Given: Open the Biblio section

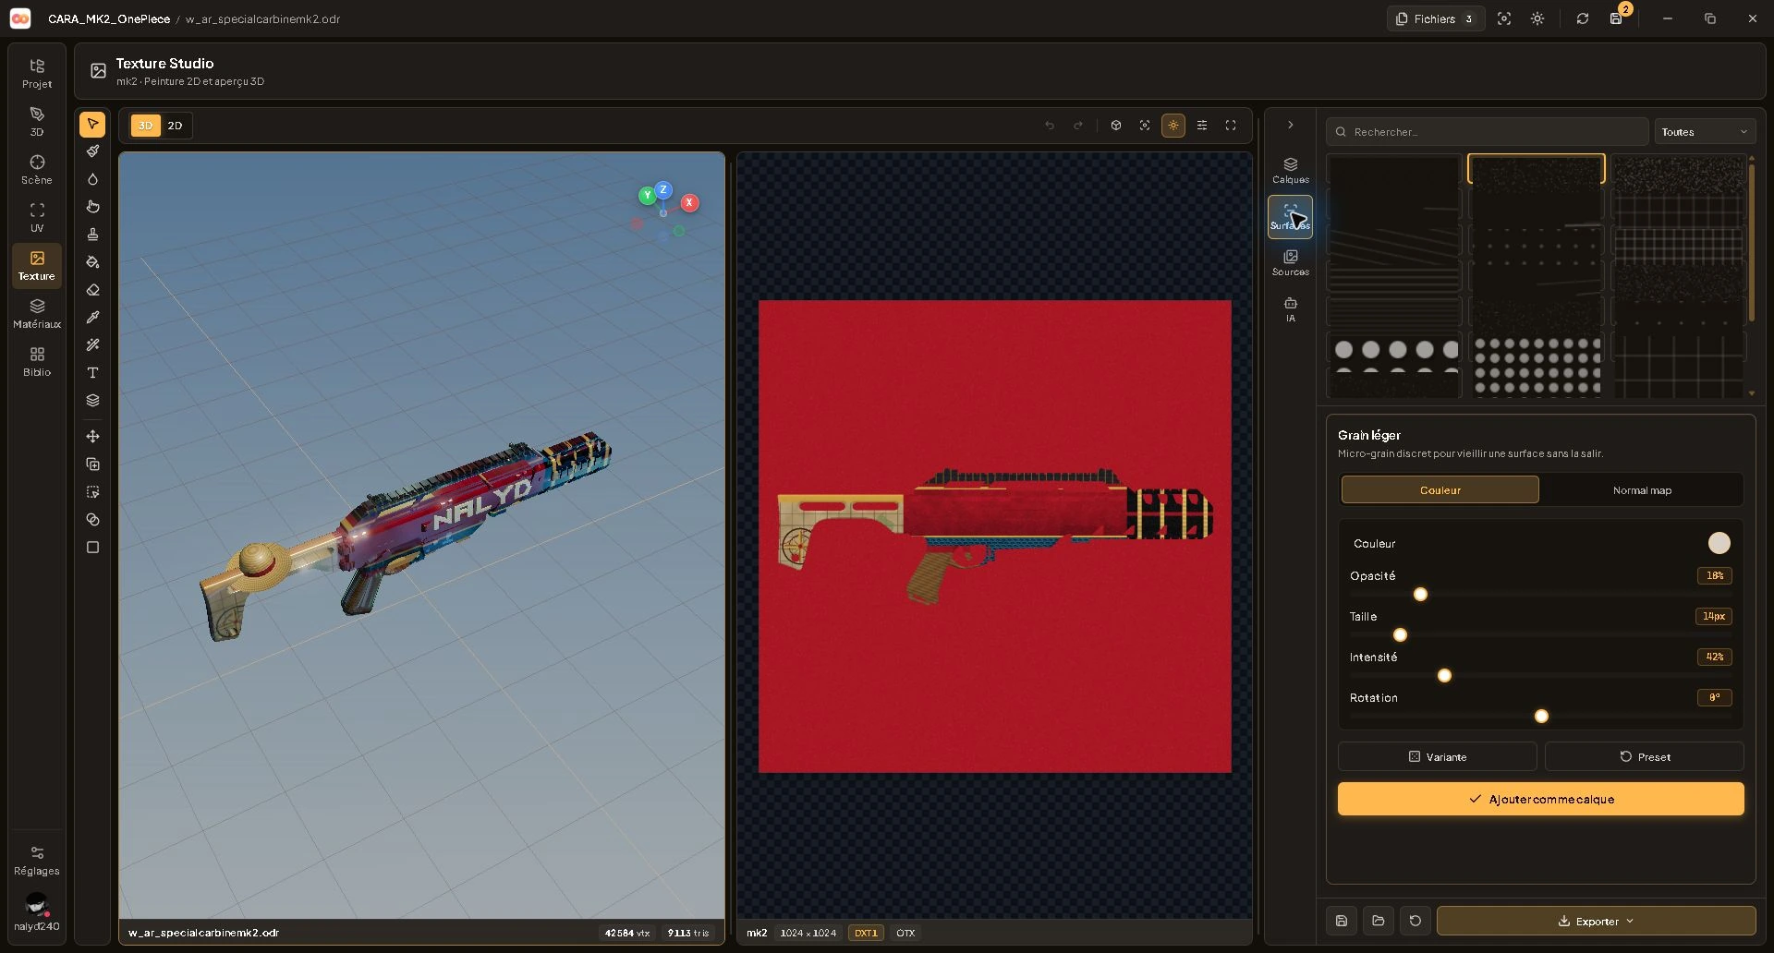Looking at the screenshot, I should (x=37, y=362).
